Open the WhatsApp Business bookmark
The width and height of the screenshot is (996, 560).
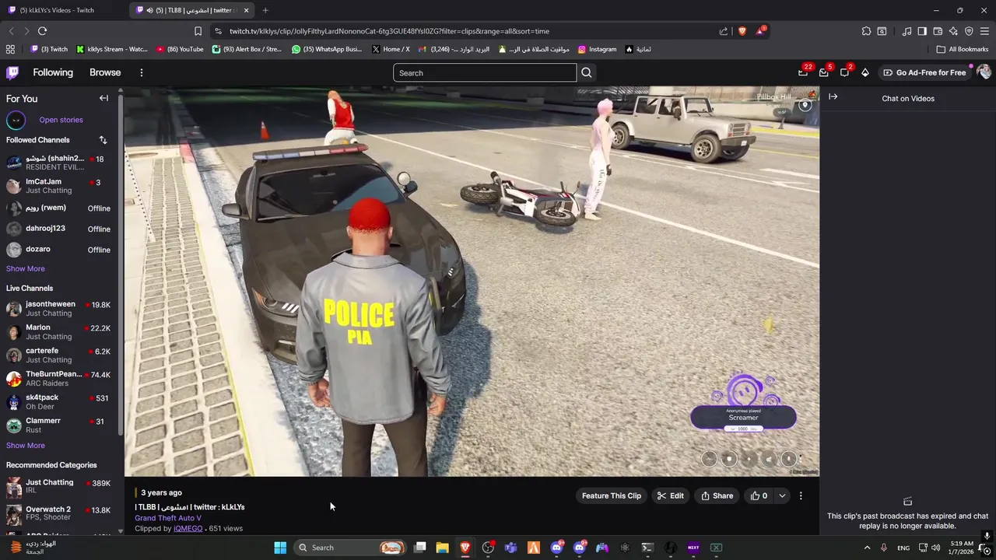(327, 49)
